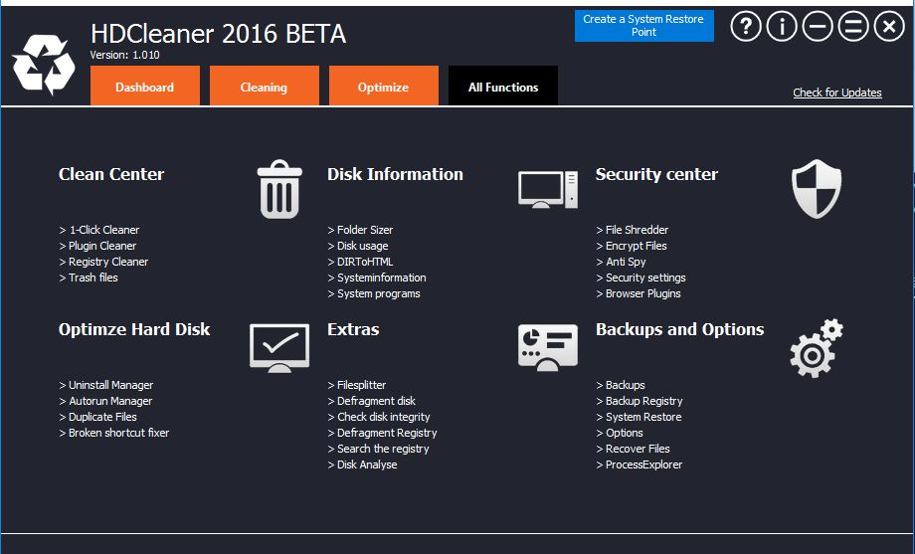Start Defragment Registry

(382, 433)
